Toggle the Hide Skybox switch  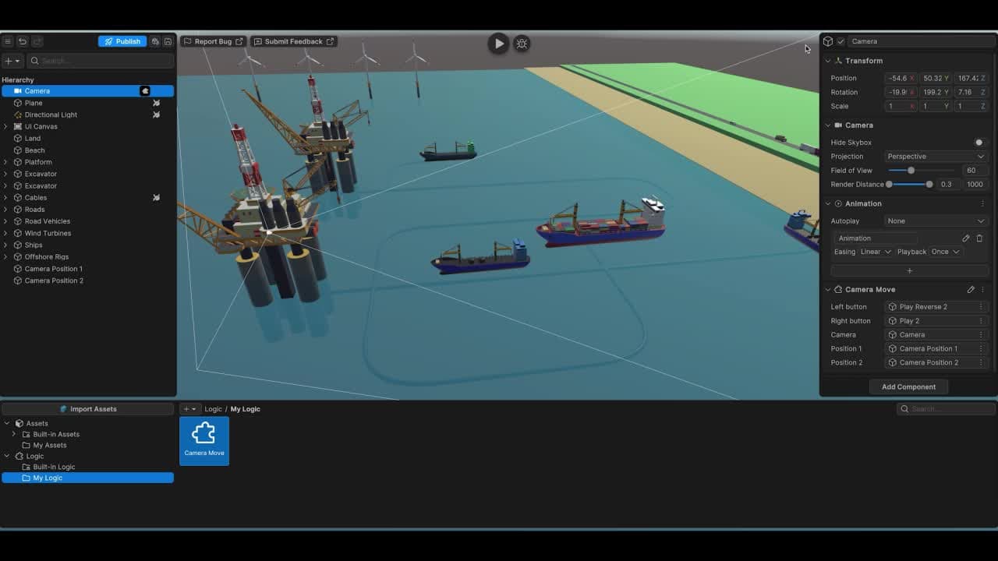pos(980,142)
